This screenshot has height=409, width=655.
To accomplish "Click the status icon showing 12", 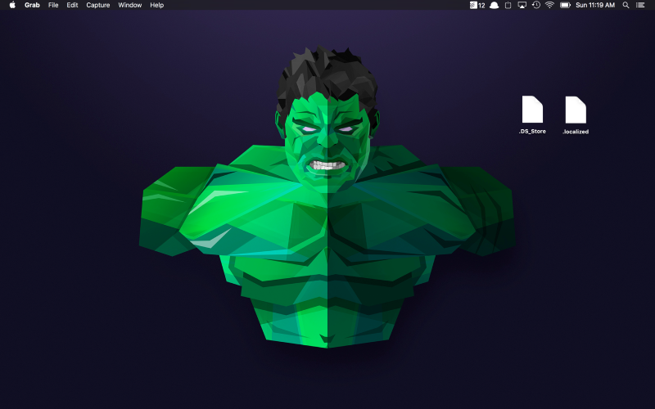I will click(x=477, y=5).
